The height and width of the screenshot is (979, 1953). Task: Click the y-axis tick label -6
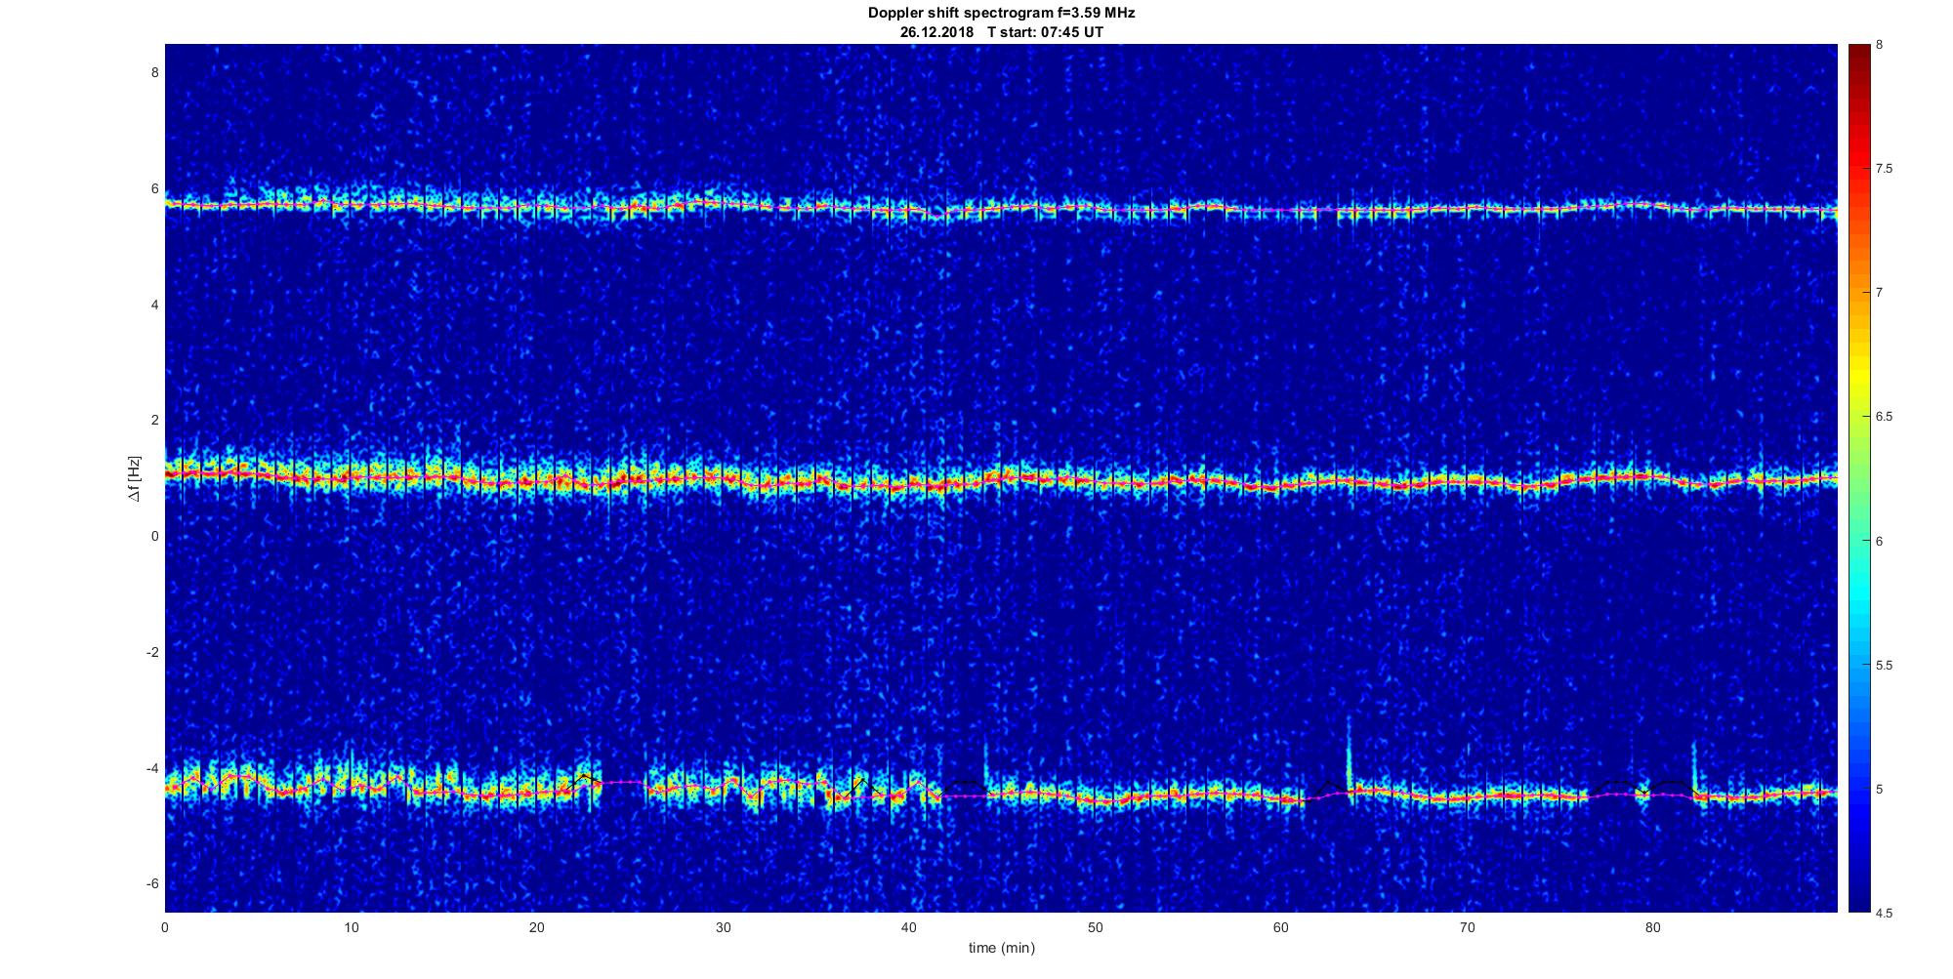click(152, 883)
